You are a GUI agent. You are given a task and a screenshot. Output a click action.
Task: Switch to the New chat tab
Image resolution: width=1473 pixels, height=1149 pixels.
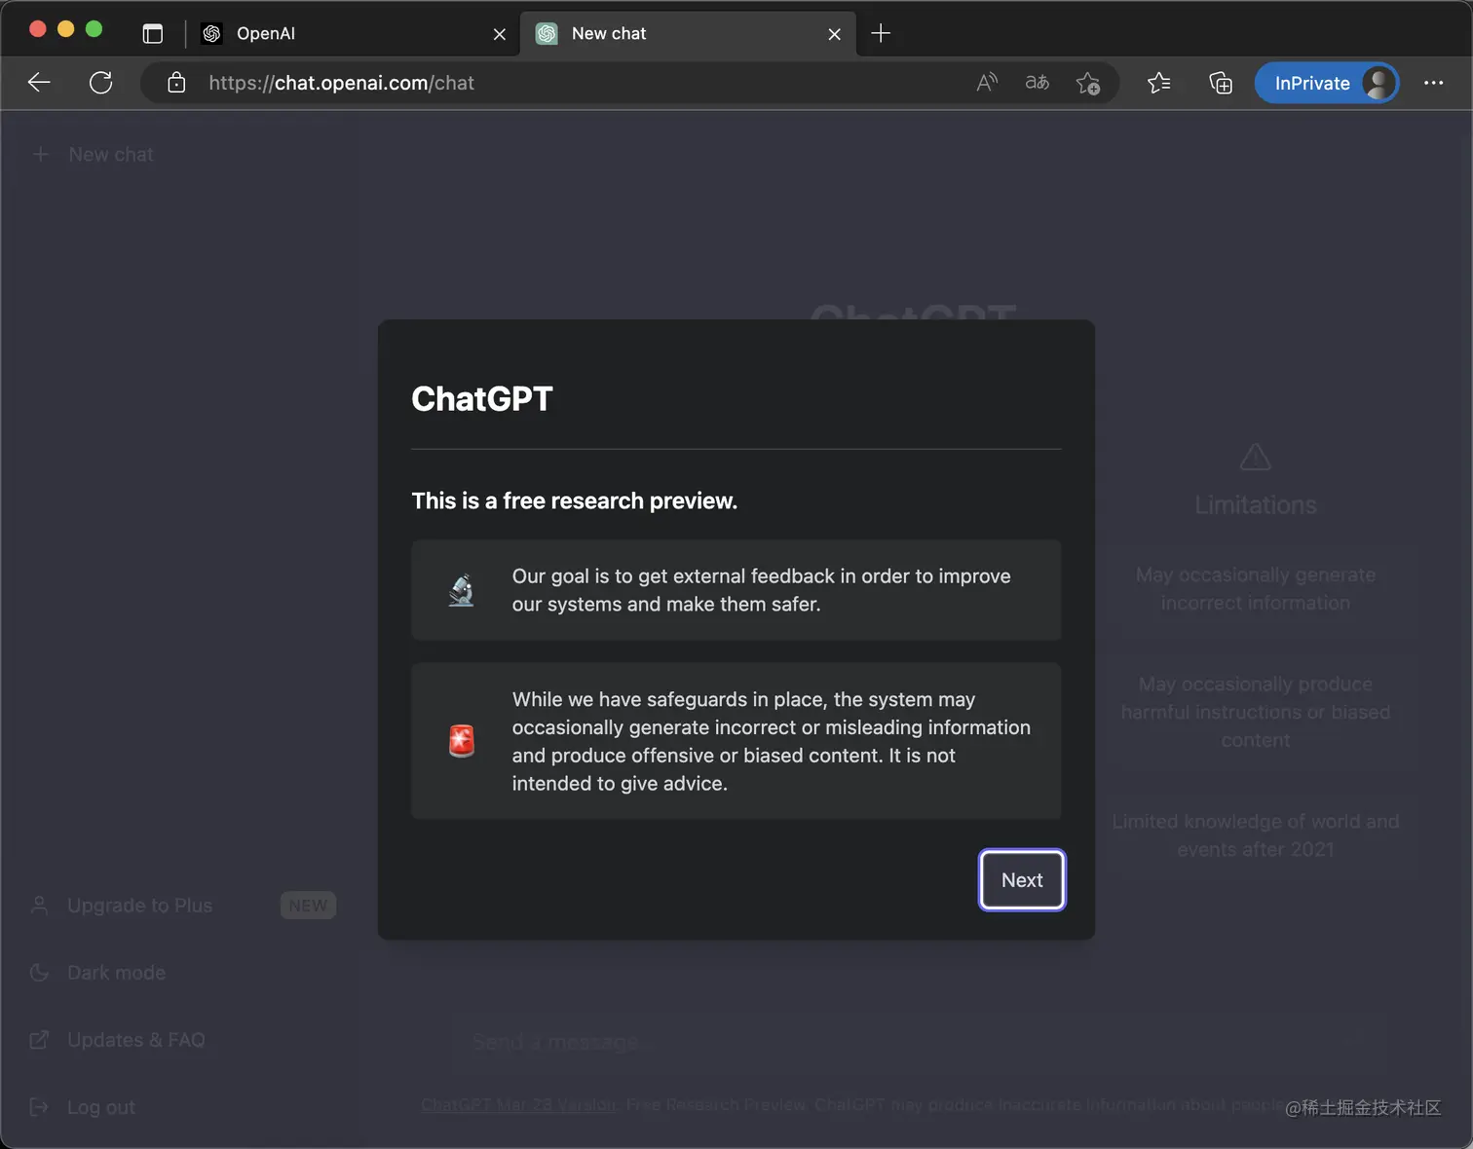coord(688,33)
